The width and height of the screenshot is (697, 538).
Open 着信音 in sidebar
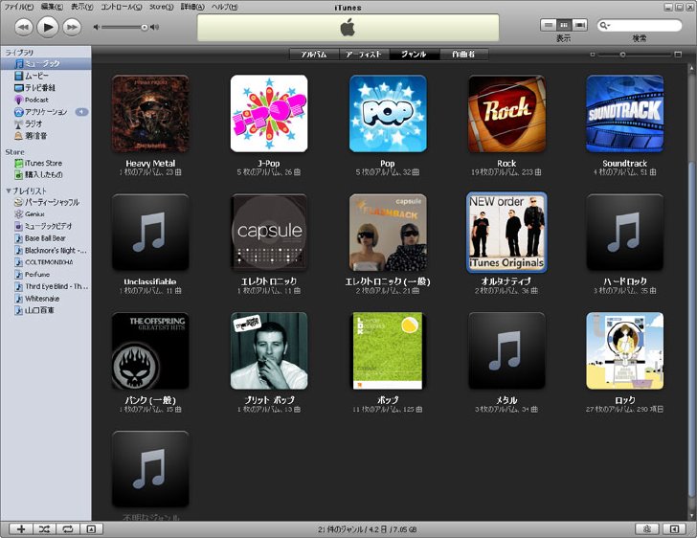46,136
